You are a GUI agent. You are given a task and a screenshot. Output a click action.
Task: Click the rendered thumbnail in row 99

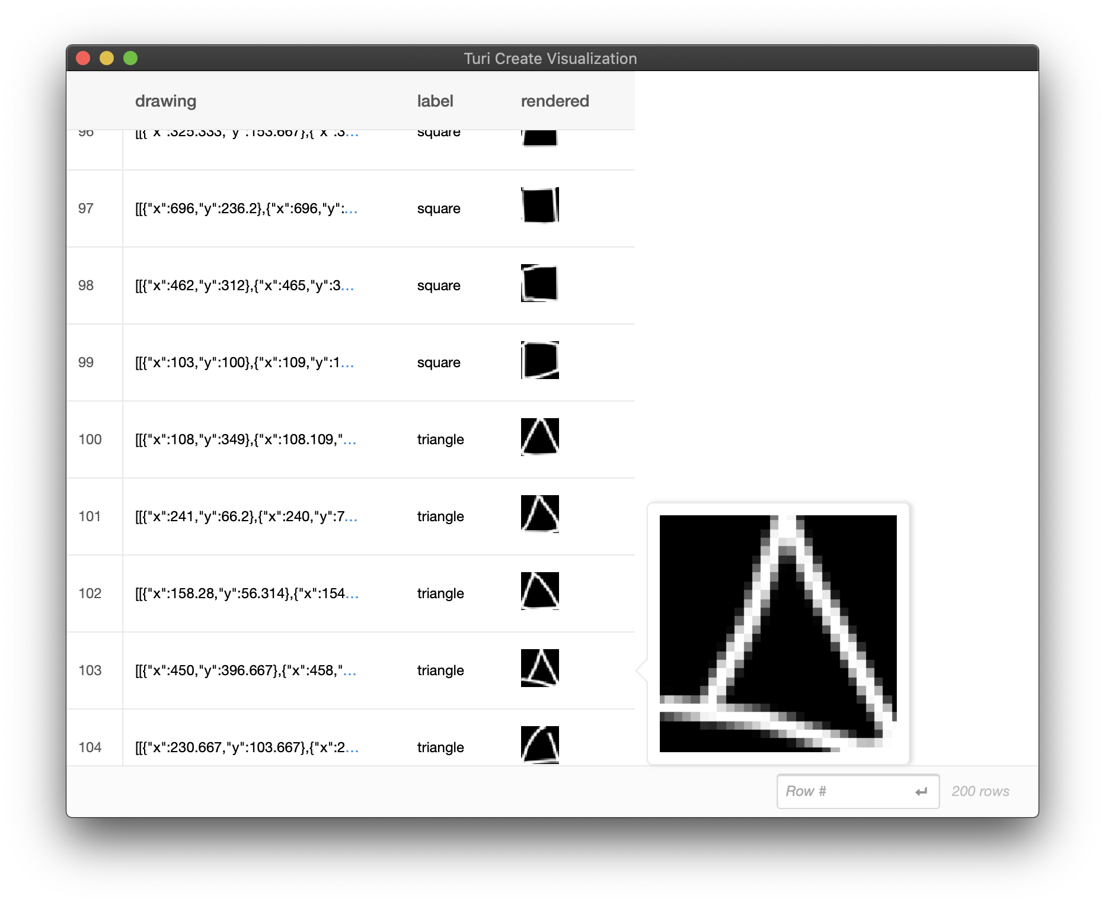point(540,360)
